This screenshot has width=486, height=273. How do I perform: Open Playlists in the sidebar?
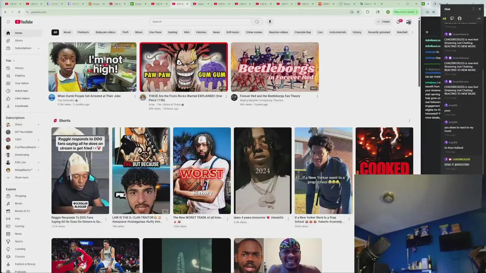tap(23, 75)
